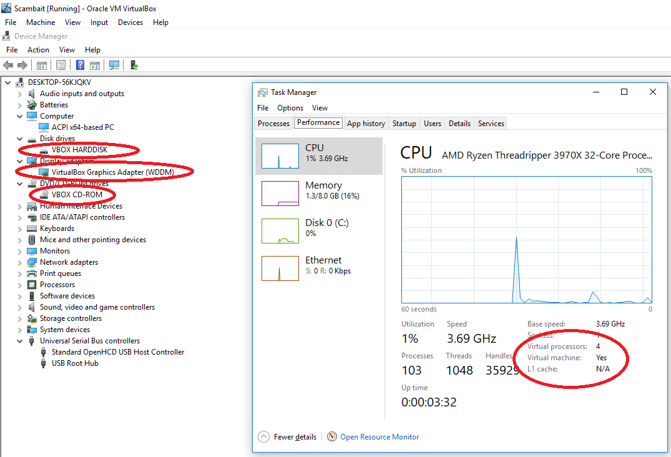The width and height of the screenshot is (671, 457).
Task: Expand the System devices node
Action: (20, 330)
